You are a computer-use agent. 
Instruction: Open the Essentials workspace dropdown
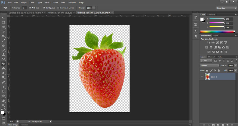pos(227,8)
